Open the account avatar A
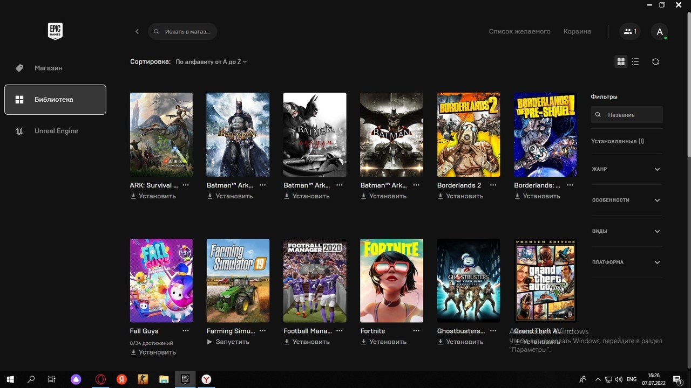 660,32
